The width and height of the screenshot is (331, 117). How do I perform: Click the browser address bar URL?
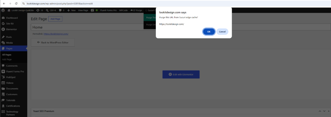[x=60, y=3]
